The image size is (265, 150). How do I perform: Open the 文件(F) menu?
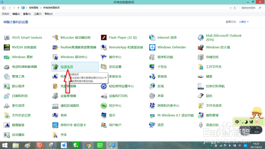point(6,14)
